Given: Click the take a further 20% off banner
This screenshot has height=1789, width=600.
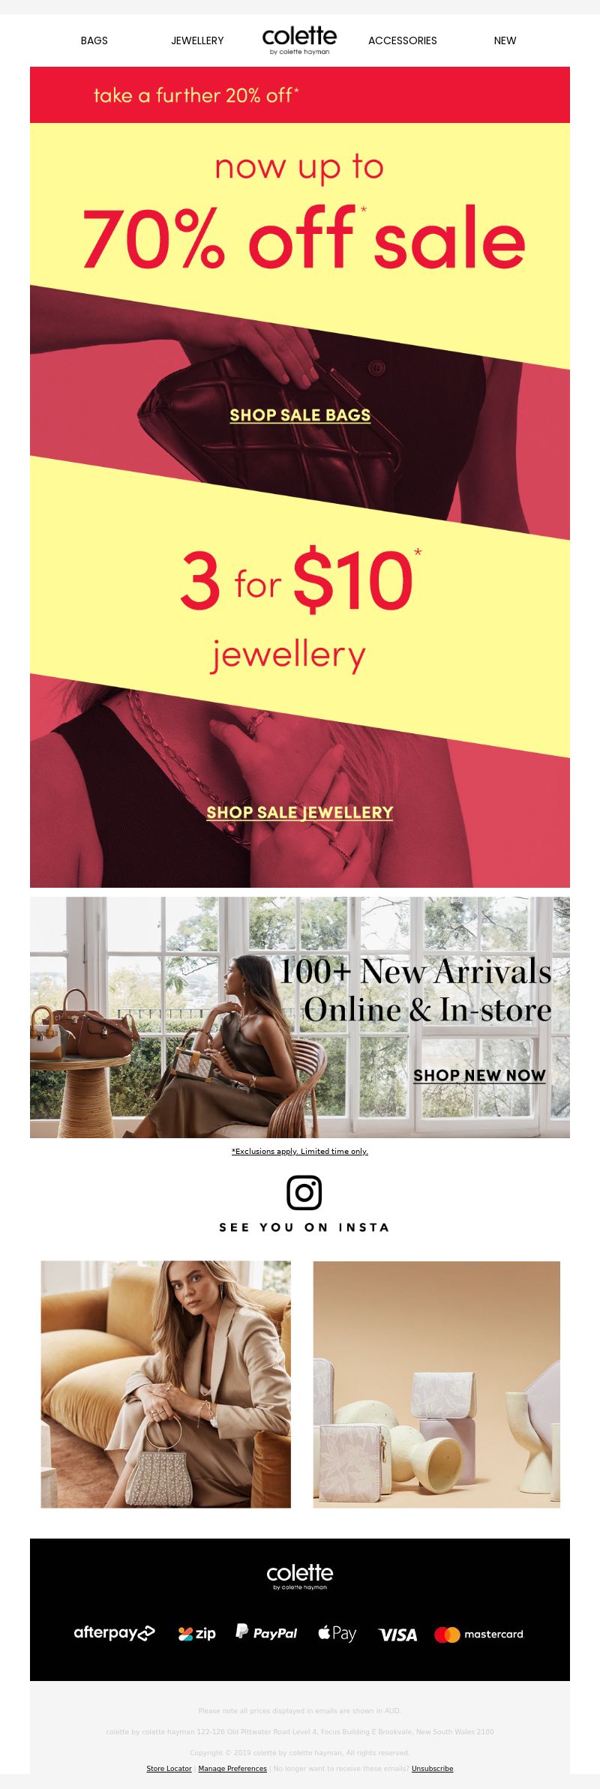Looking at the screenshot, I should pyautogui.click(x=300, y=94).
